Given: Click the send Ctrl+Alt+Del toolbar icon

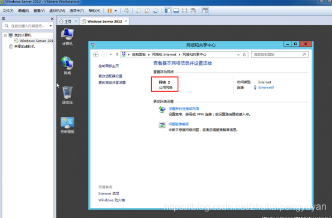Looking at the screenshot, I should [127, 10].
